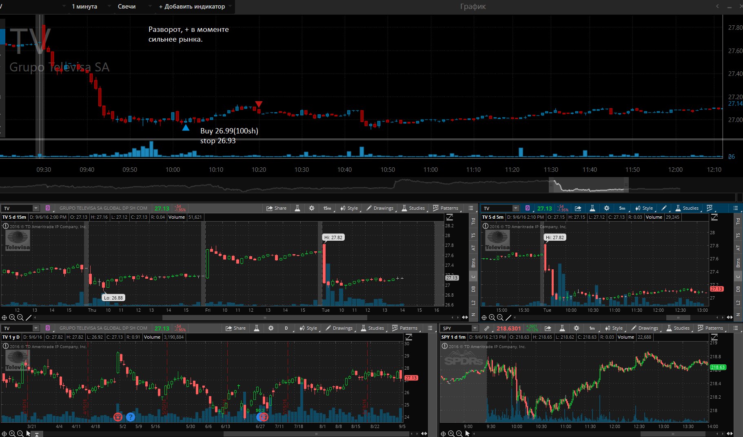
Task: Click the Share button in TV daily chart
Action: (236, 328)
